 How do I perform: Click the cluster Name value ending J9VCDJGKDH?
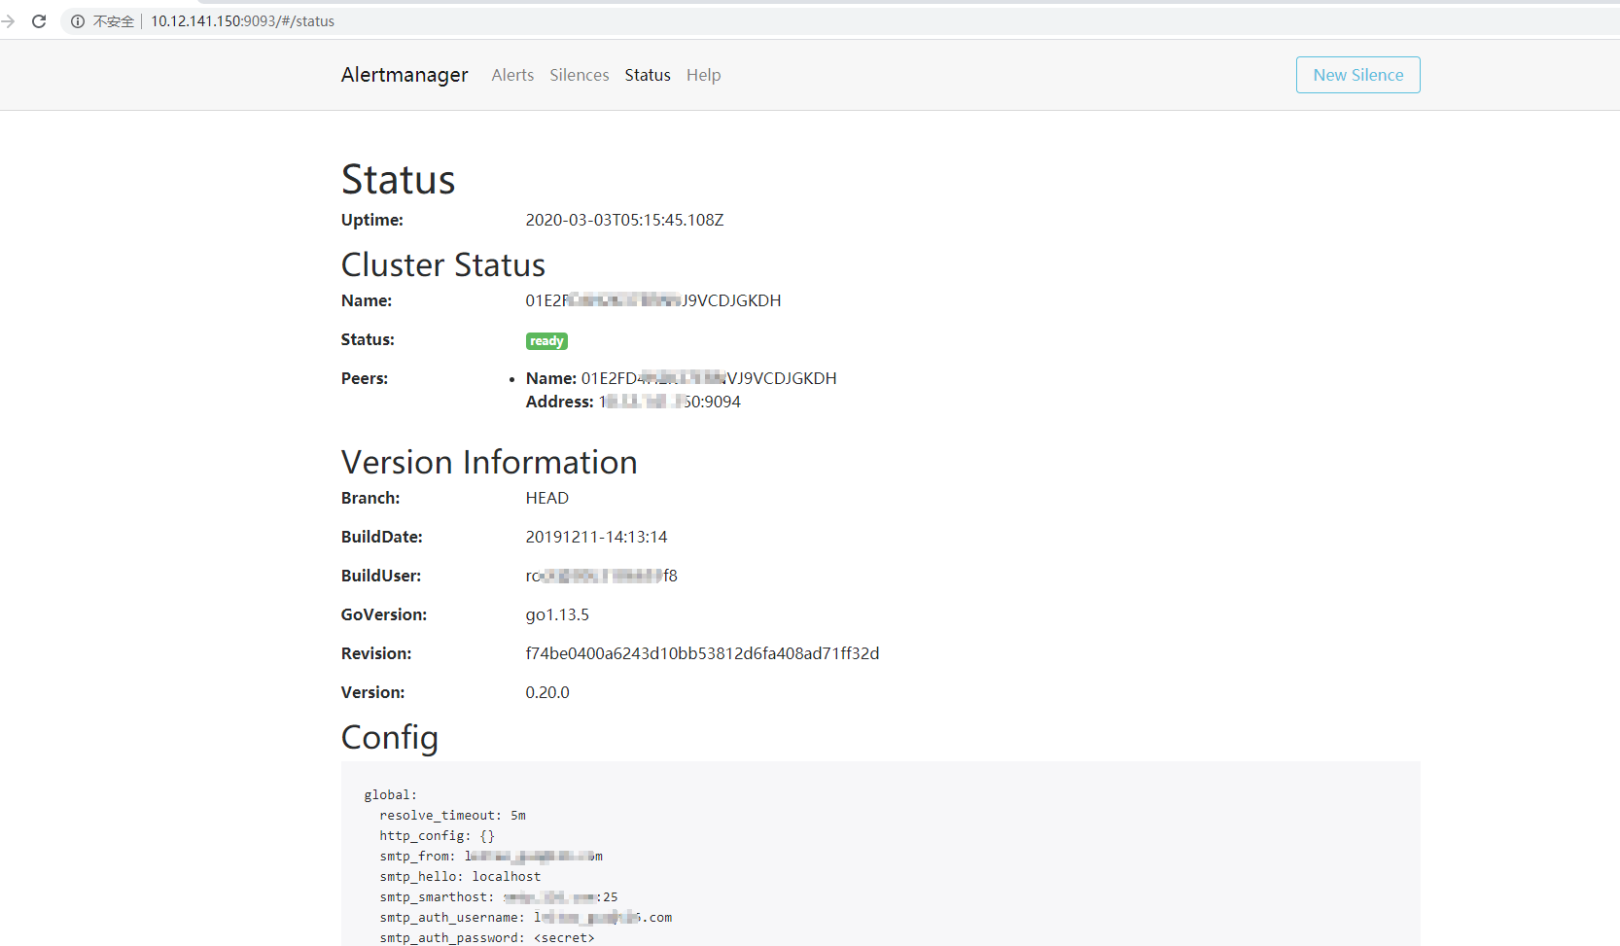pyautogui.click(x=653, y=300)
